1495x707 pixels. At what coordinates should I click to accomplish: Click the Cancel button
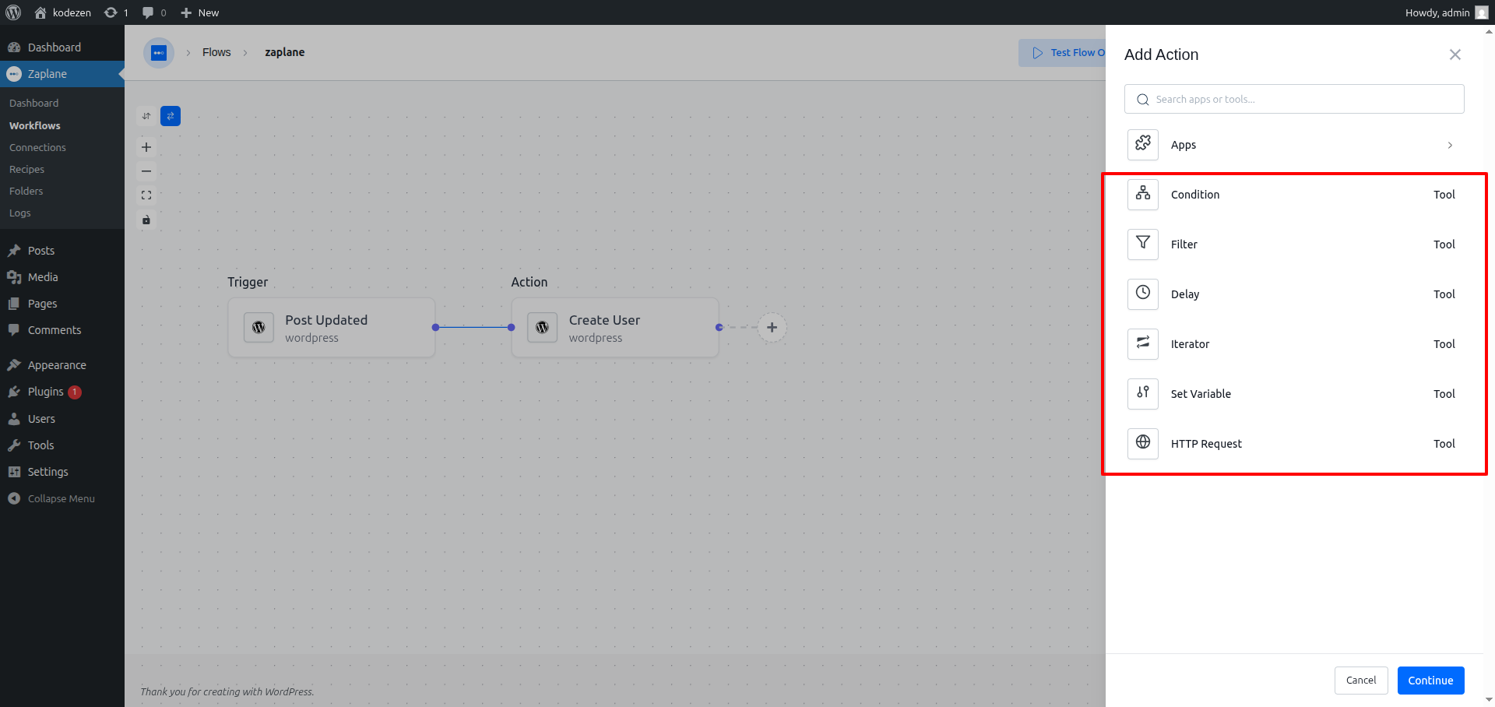(x=1361, y=680)
